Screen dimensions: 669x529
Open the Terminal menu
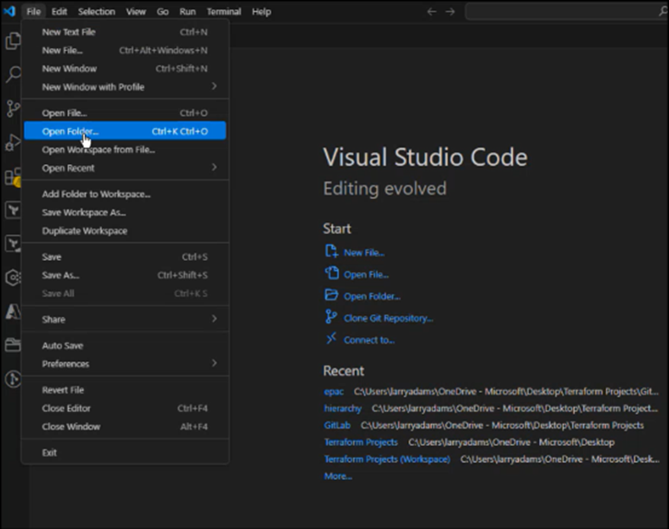[x=224, y=11]
